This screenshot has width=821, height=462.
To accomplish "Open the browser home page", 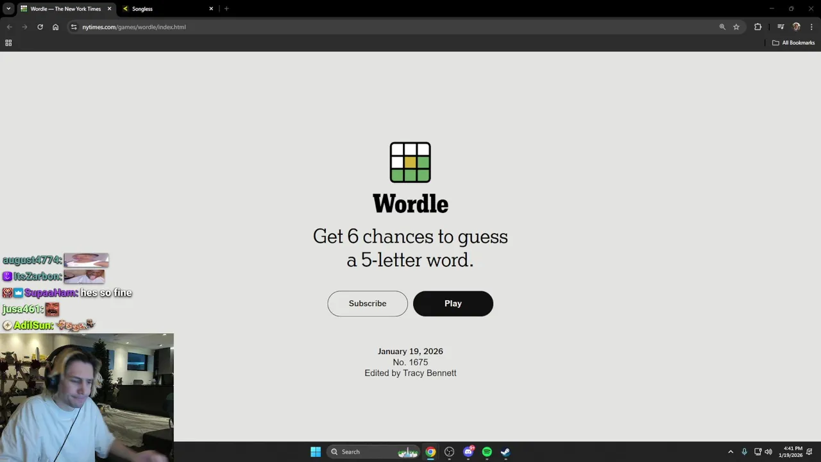I will point(56,27).
